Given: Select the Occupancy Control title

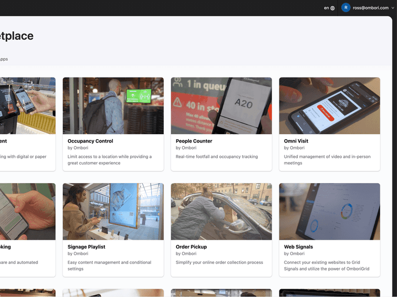Looking at the screenshot, I should tap(90, 141).
